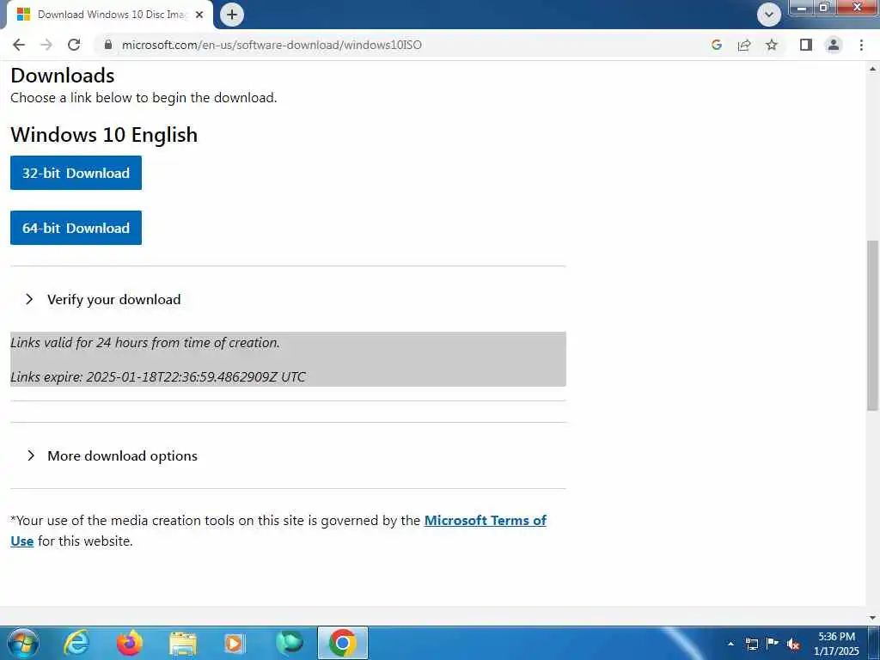Launch Firefox from taskbar
The image size is (880, 660).
tap(130, 643)
